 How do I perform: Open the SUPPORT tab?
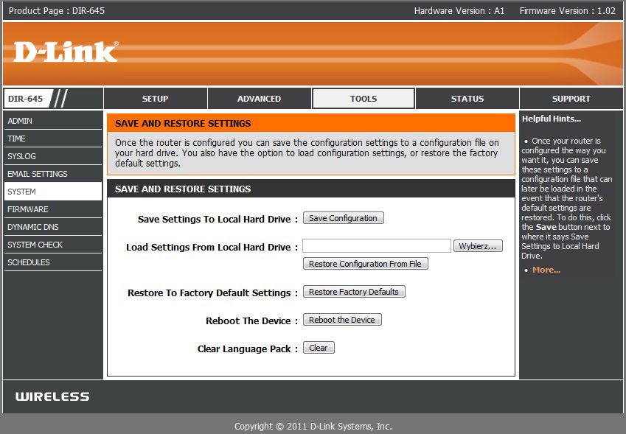(x=571, y=99)
